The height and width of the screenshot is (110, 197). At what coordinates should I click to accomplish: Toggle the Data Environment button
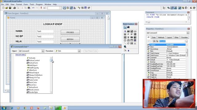coord(169,8)
